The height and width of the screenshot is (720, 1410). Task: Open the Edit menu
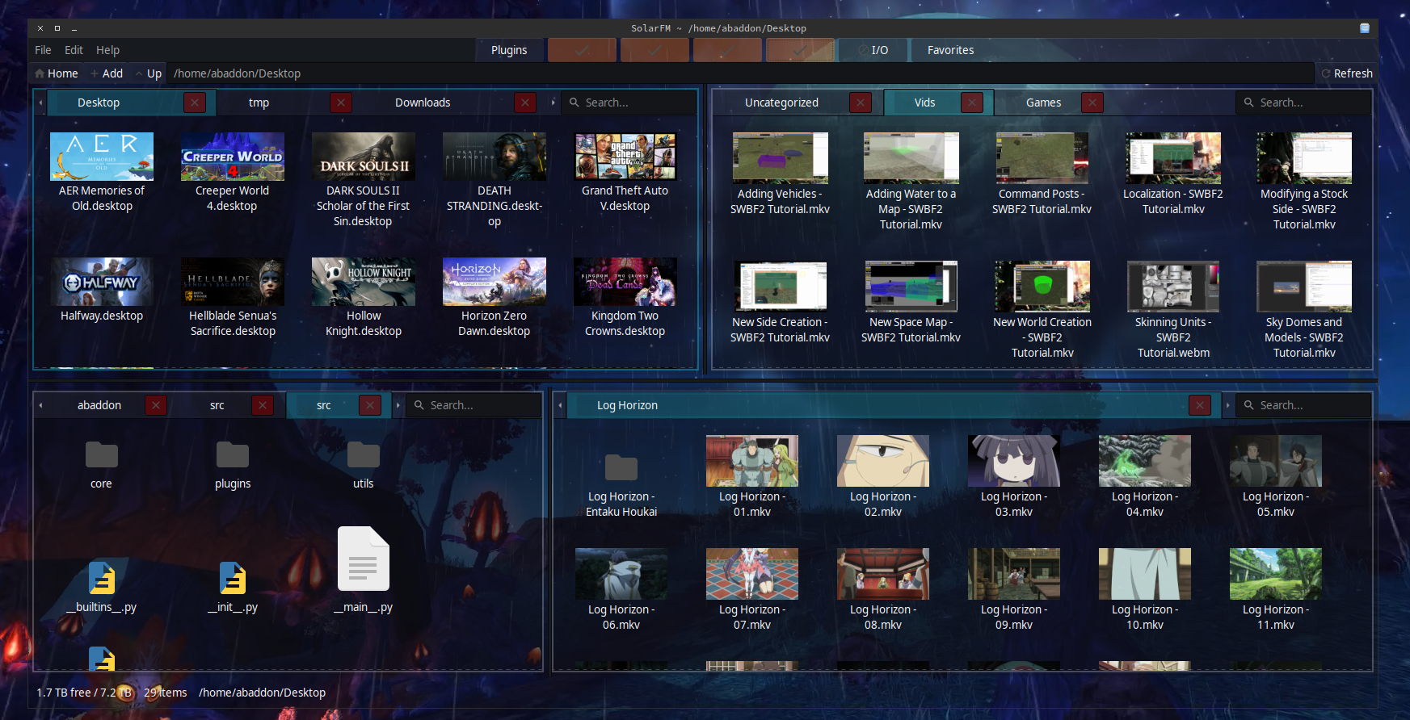pos(74,50)
